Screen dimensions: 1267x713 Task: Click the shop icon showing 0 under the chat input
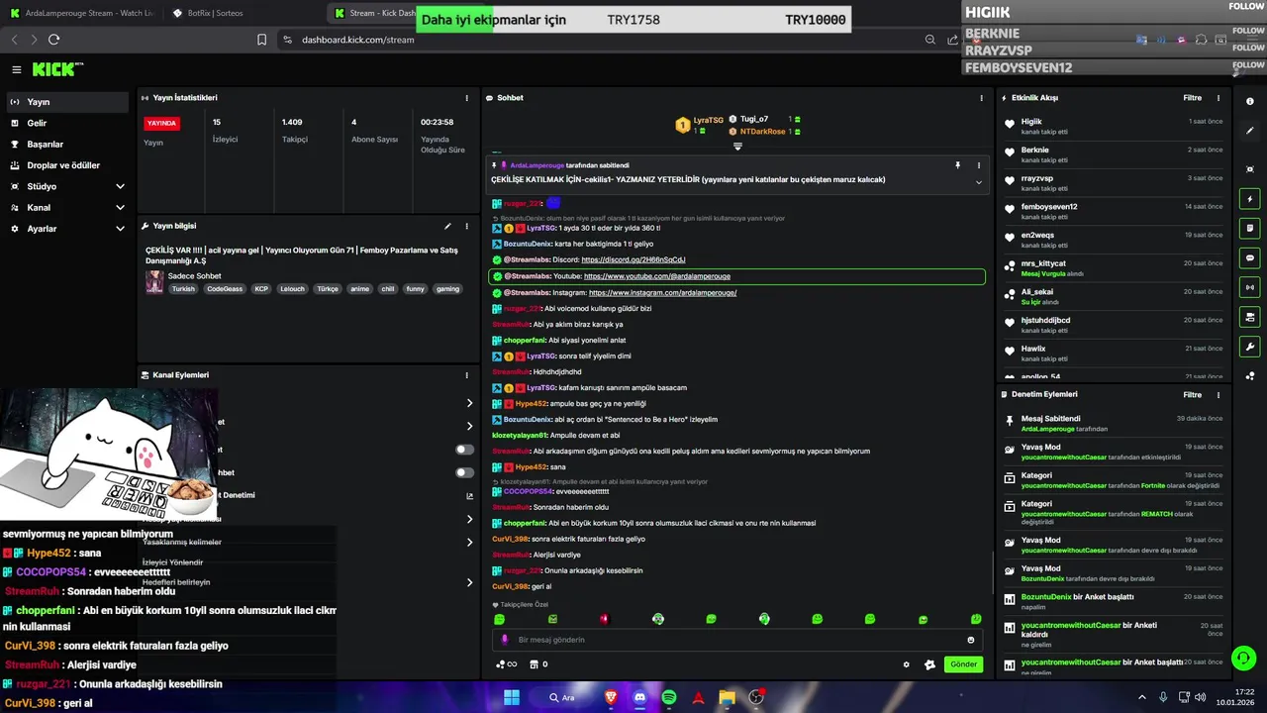(539, 664)
